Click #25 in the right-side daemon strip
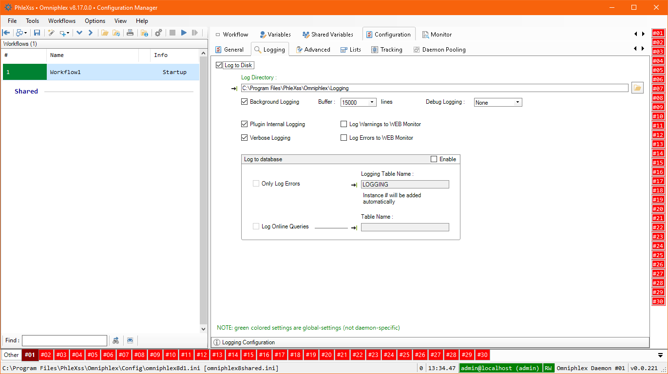The height and width of the screenshot is (374, 668). pos(658,255)
